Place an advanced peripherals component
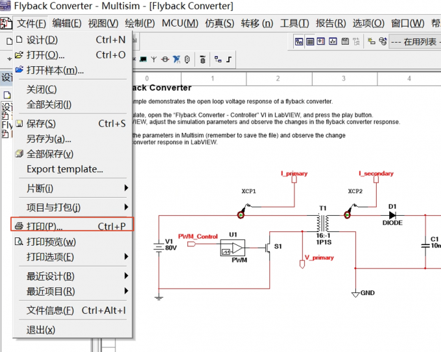This screenshot has width=441, height=352. (143, 60)
